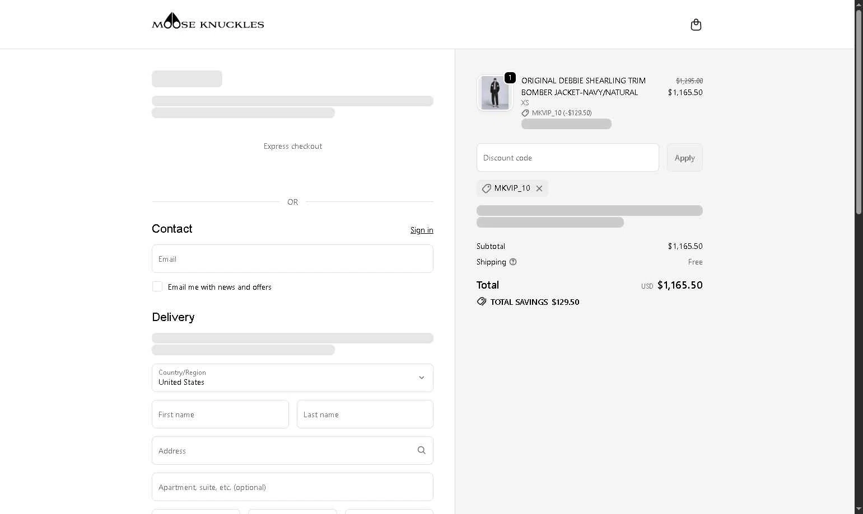Click the Delivery section heading
This screenshot has width=863, height=514.
click(x=173, y=317)
